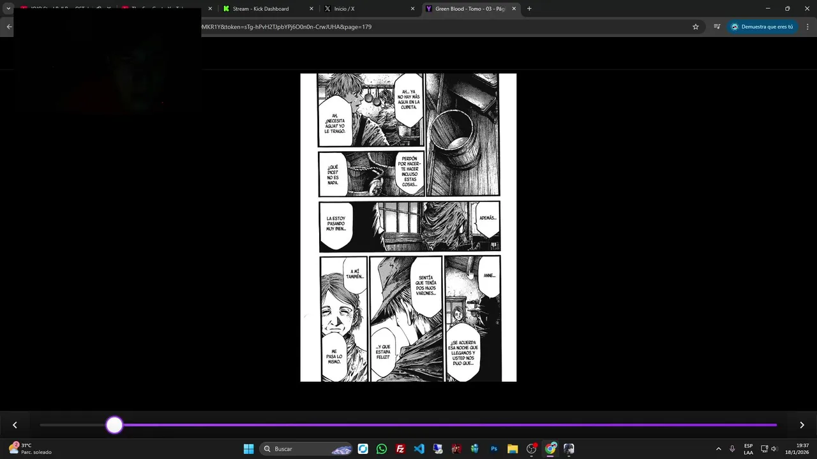This screenshot has width=817, height=459.
Task: Open the volume speaker tray icon
Action: [774, 449]
